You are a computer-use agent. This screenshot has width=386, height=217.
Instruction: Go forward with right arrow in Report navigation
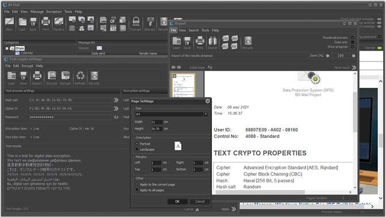pos(179,67)
